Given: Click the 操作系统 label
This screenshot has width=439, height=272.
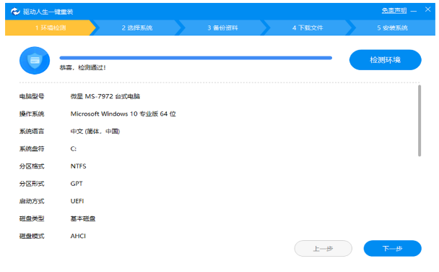Looking at the screenshot, I should pos(32,114).
